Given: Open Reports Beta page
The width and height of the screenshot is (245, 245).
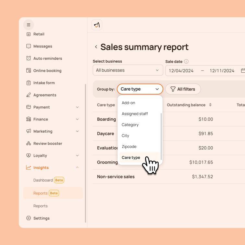Looking at the screenshot, I should click(53, 193).
